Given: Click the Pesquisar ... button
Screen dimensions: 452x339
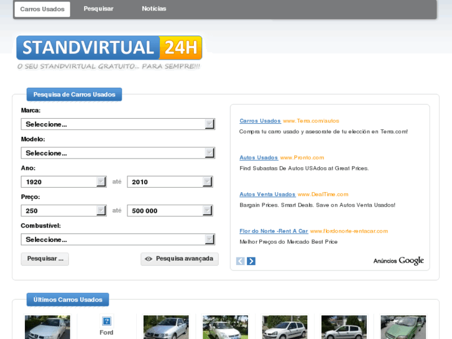Looking at the screenshot, I should [x=45, y=259].
